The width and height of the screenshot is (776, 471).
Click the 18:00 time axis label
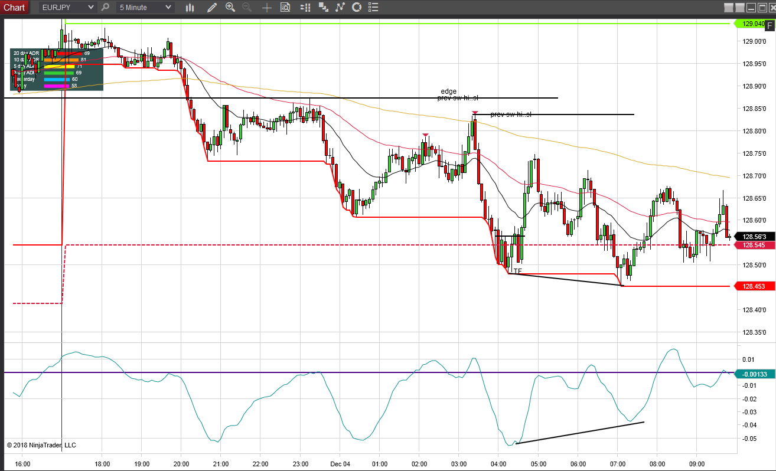pyautogui.click(x=102, y=464)
